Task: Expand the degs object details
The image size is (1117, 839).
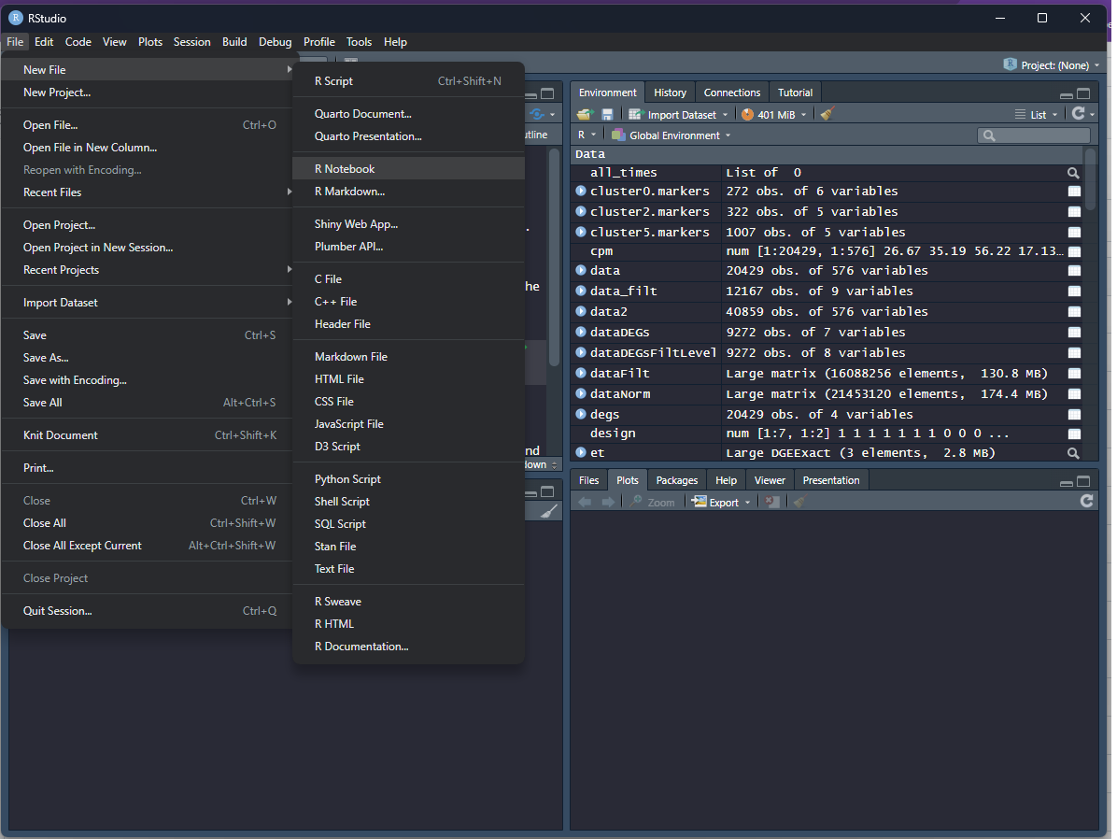Action: (581, 414)
